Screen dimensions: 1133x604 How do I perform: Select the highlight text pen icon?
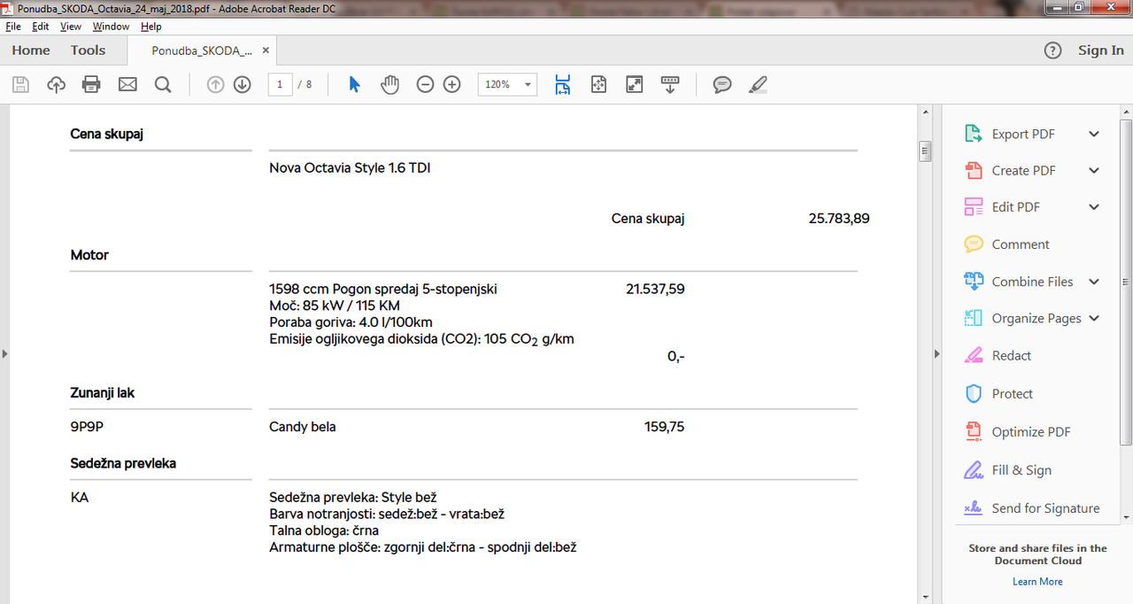tap(758, 85)
